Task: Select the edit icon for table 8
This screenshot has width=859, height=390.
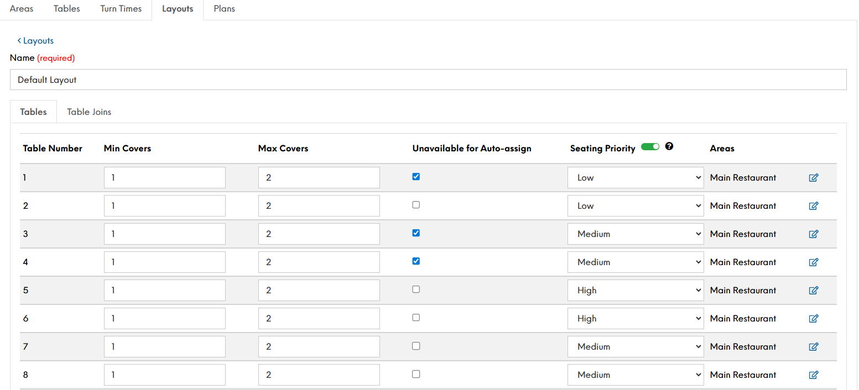Action: tap(813, 375)
